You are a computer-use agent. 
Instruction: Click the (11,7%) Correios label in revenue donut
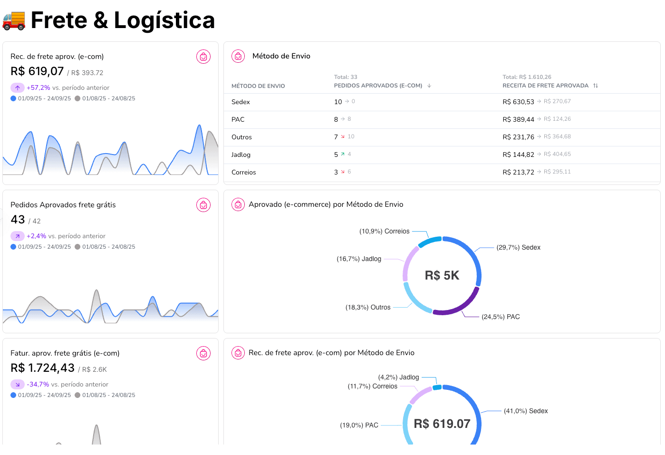(x=372, y=386)
